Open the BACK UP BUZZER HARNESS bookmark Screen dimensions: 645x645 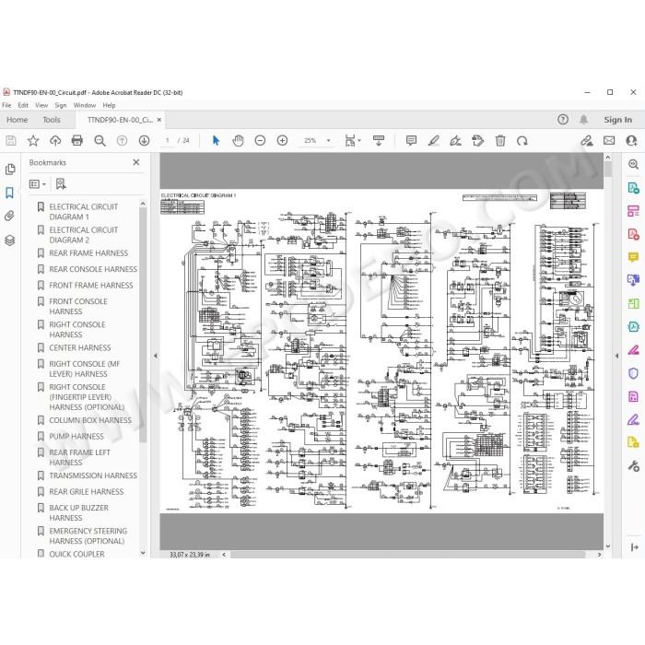79,513
